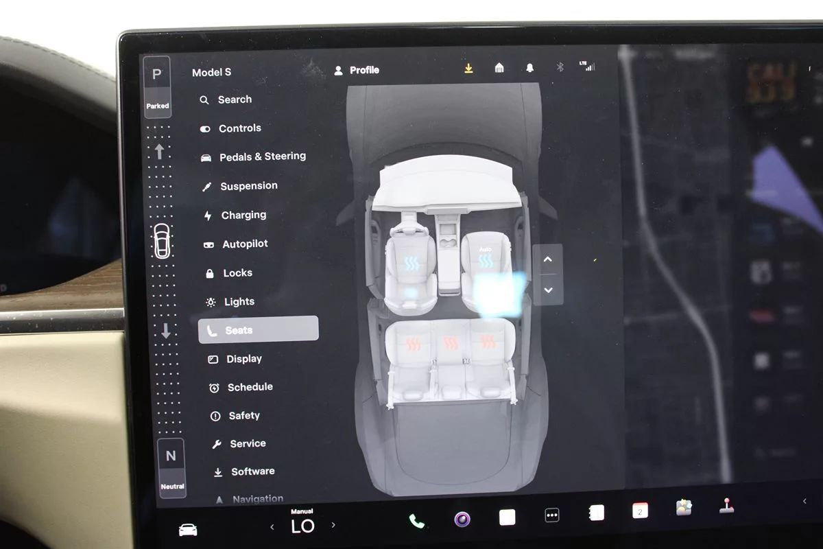
Task: Increase temperature with right arrow next to LO
Action: coord(334,526)
